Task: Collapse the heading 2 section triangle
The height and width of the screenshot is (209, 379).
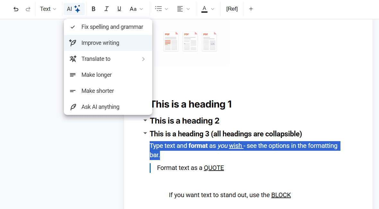Action: (145, 121)
